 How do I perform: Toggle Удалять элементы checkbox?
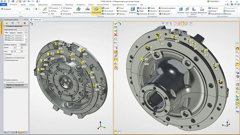(x=5, y=80)
